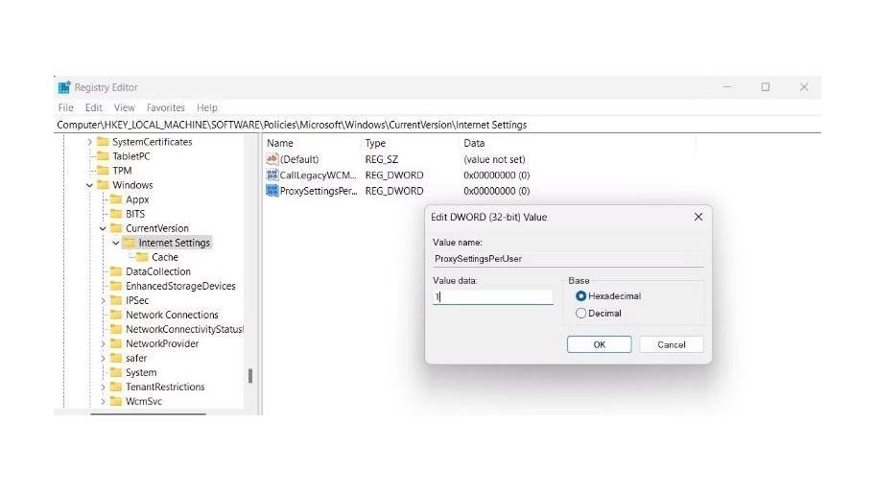
Task: Click the TenantRestrictions folder icon
Action: click(116, 387)
